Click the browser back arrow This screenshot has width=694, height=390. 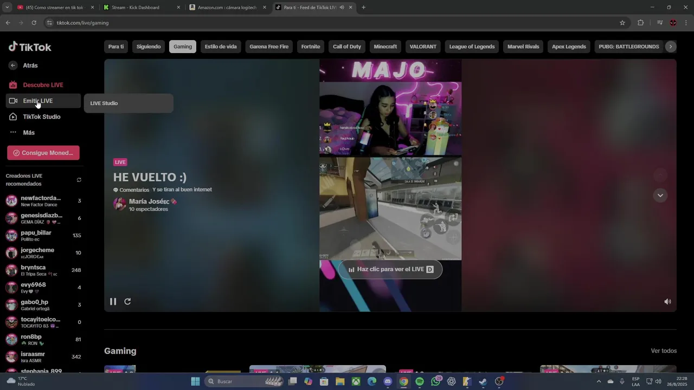click(8, 23)
